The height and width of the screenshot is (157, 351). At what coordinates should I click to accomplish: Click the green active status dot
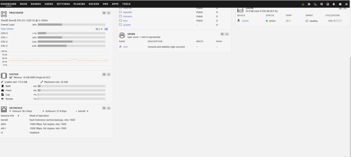tap(267, 21)
